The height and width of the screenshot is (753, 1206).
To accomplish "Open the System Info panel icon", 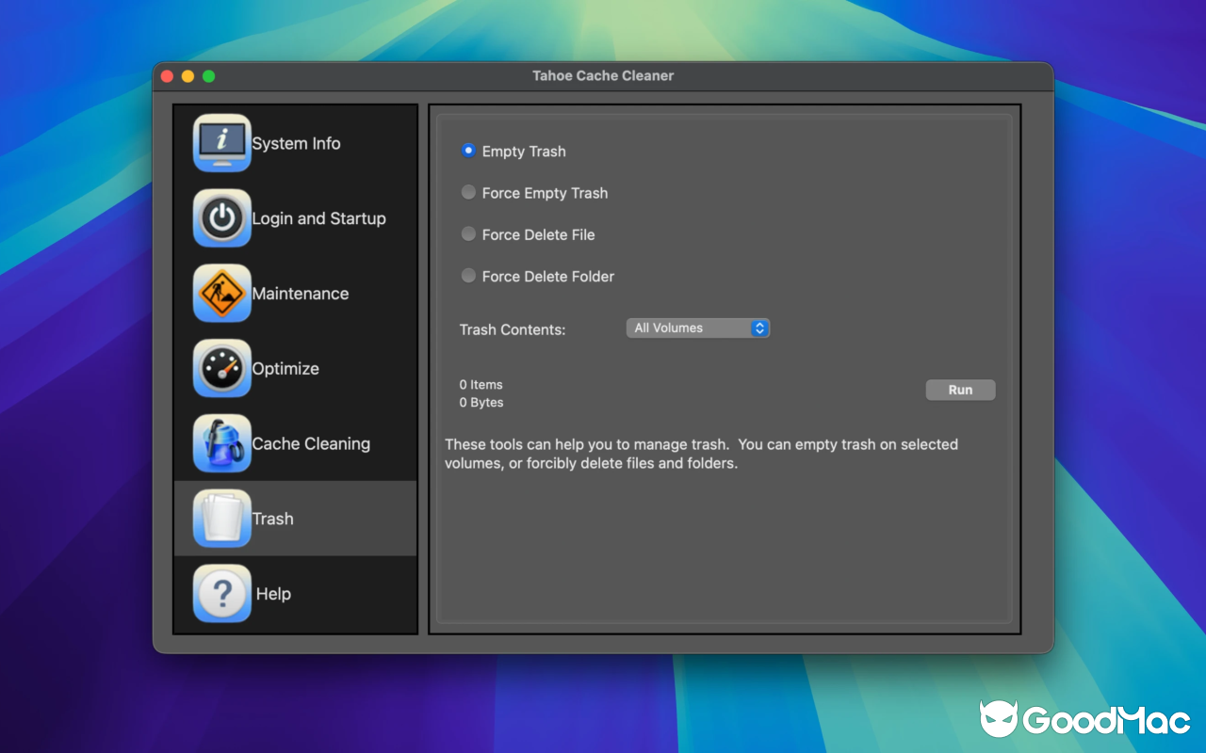I will 221,143.
